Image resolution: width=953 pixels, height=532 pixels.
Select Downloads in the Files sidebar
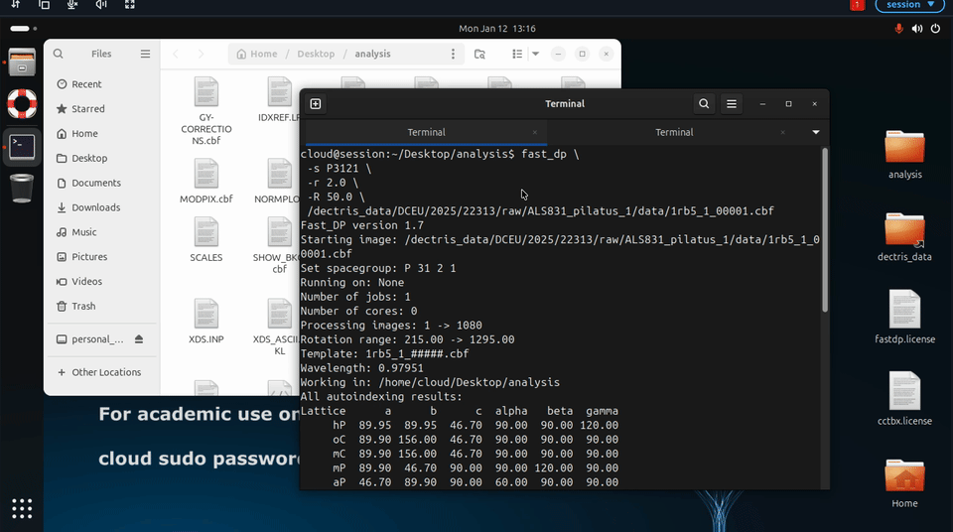[x=95, y=207]
